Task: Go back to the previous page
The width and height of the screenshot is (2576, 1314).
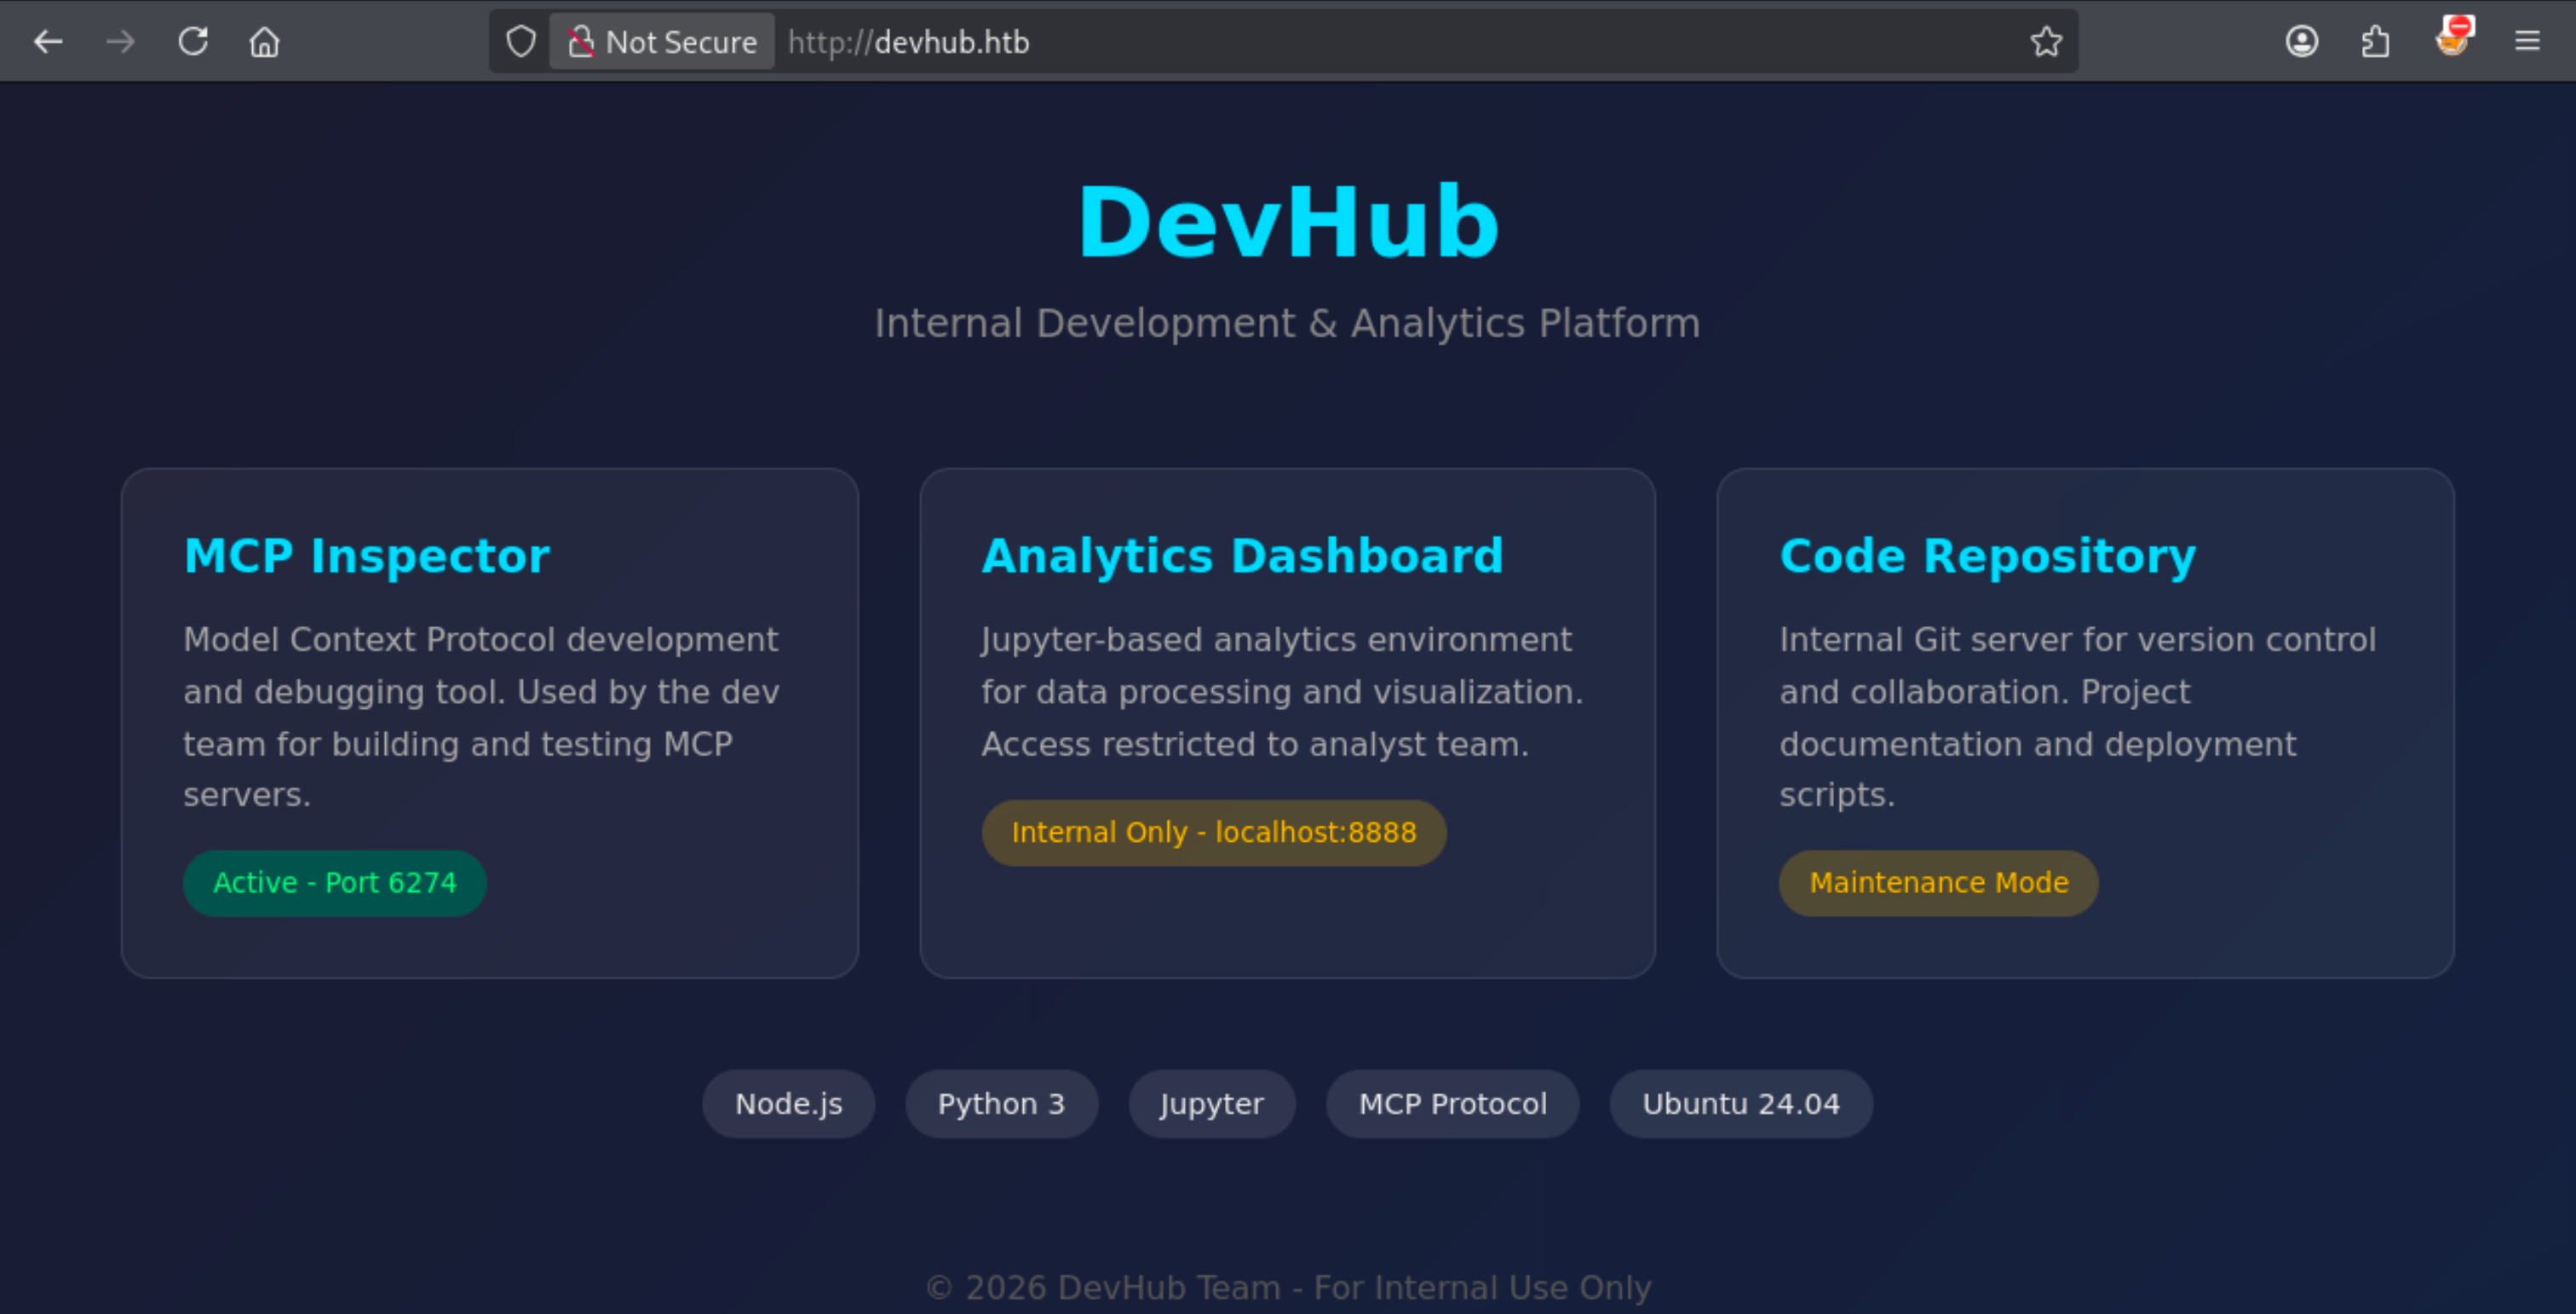Action: pos(48,42)
